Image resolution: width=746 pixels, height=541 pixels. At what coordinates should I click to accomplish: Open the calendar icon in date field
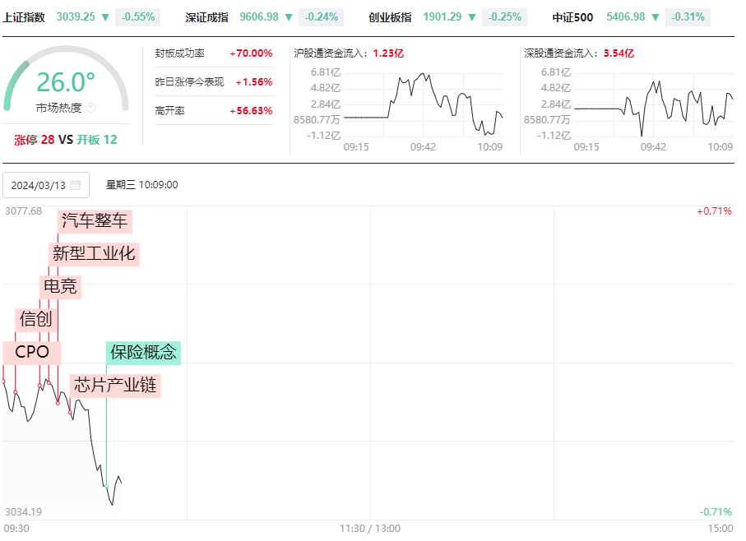click(x=75, y=185)
